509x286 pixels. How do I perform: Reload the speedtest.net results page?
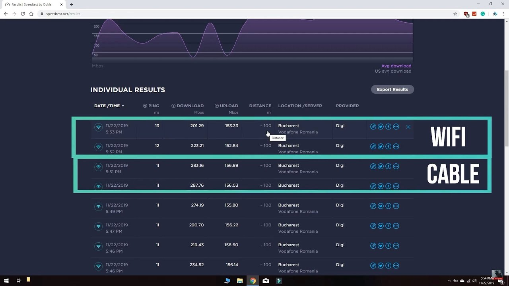pyautogui.click(x=23, y=14)
